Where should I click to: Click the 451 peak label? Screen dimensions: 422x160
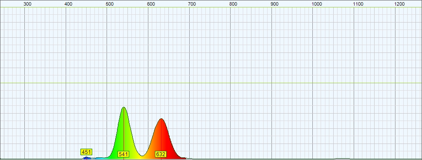(87, 152)
